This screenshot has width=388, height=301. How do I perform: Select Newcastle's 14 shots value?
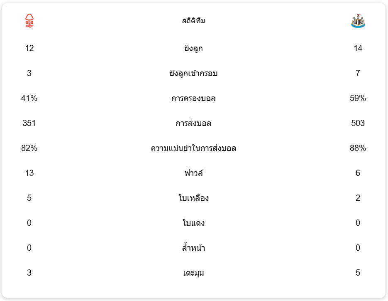pyautogui.click(x=358, y=49)
